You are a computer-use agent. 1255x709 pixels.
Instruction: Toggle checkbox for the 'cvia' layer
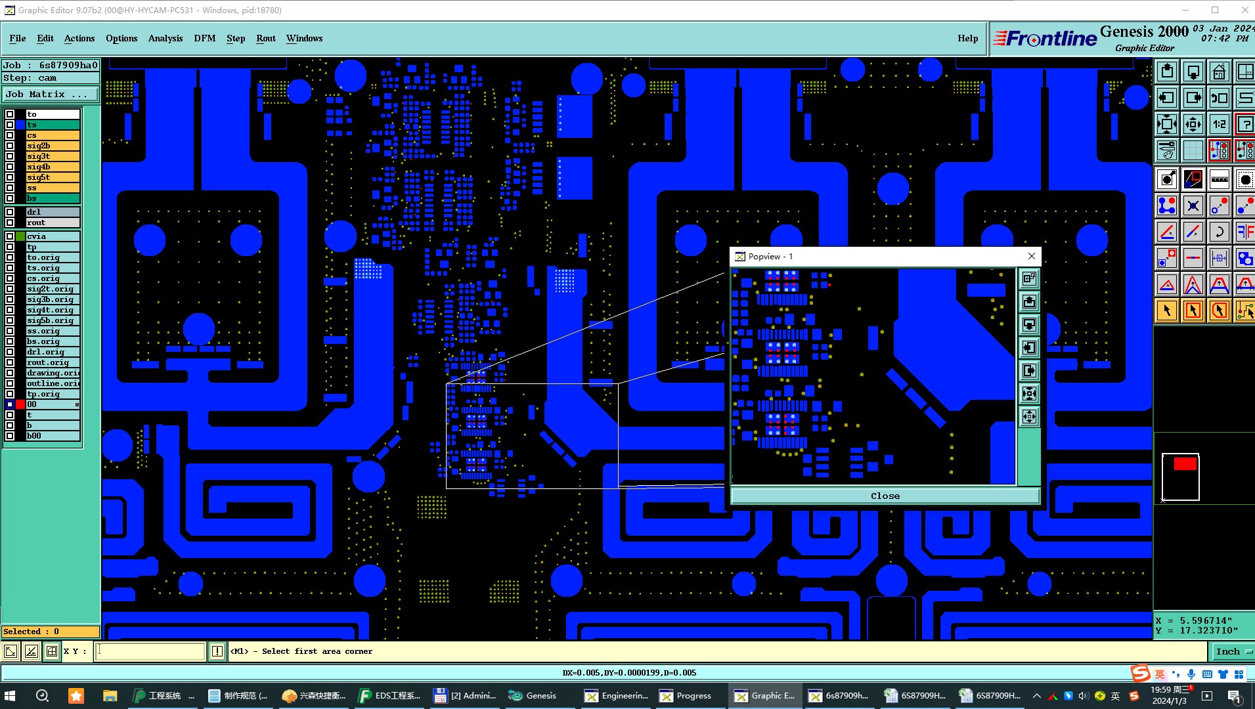[10, 236]
